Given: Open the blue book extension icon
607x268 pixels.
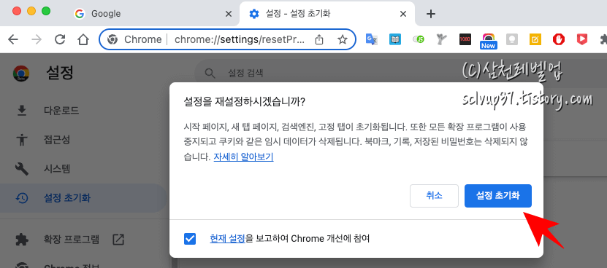Looking at the screenshot, I should coord(395,39).
